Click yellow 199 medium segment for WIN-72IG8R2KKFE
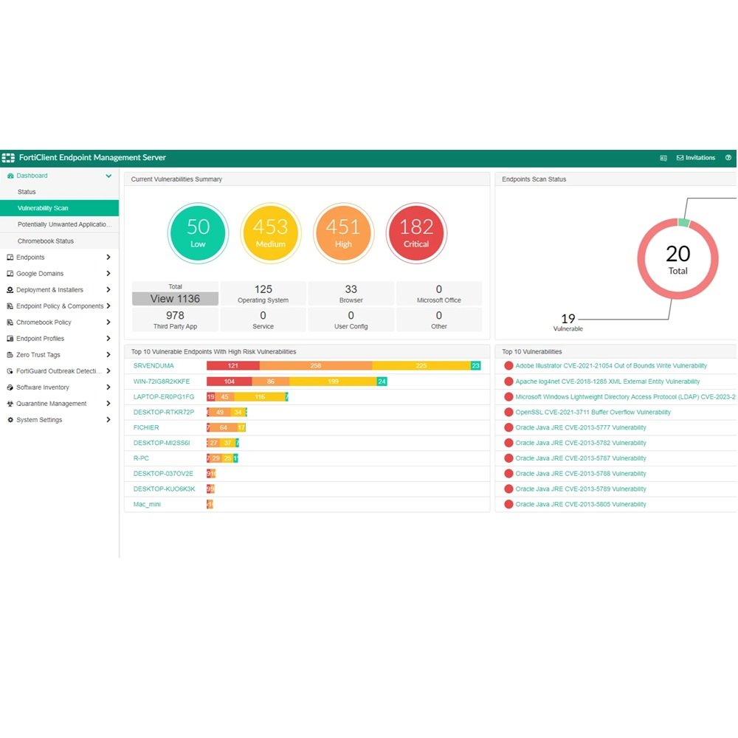 [333, 382]
